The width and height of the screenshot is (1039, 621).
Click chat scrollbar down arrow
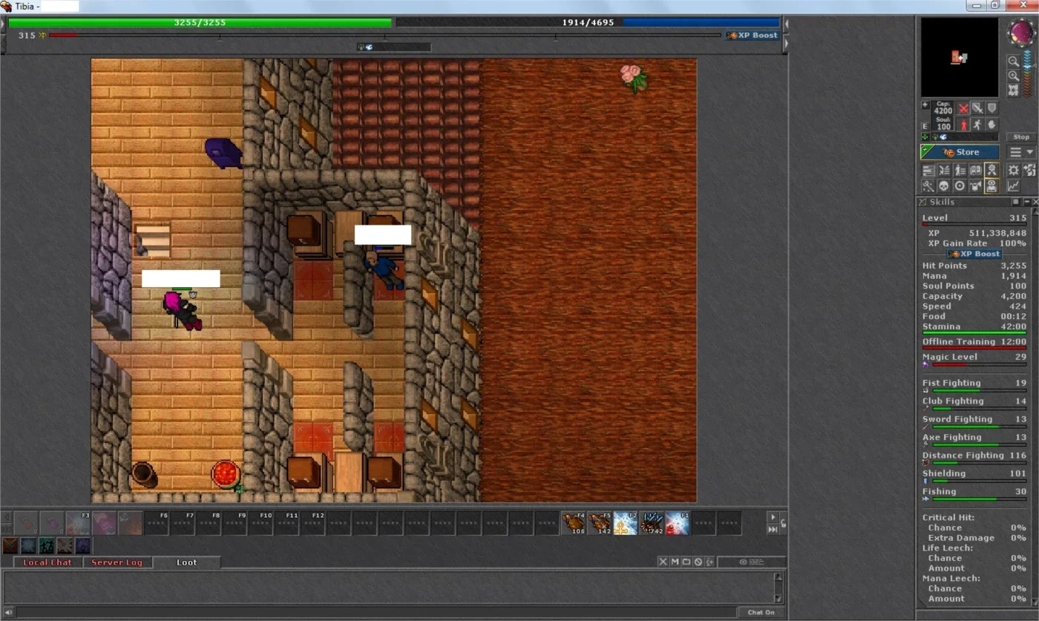point(779,598)
